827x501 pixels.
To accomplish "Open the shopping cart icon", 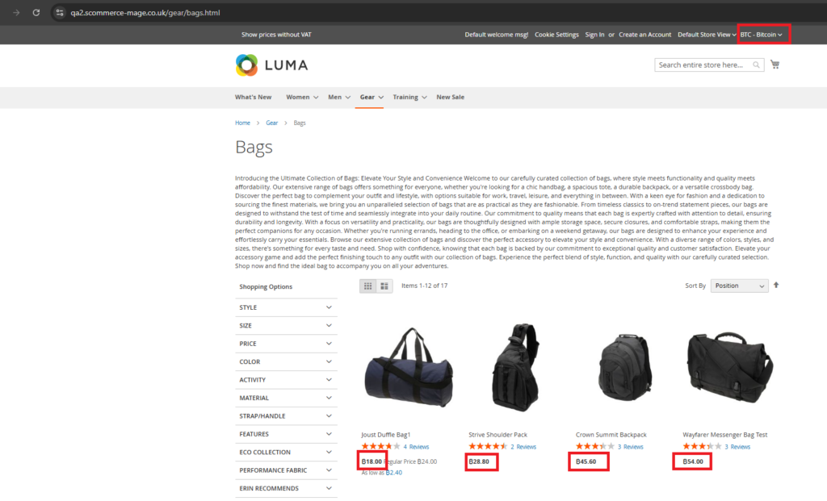I will 775,63.
